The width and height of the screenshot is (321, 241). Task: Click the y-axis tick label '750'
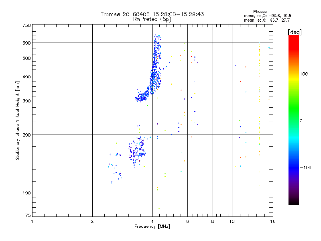pyautogui.click(x=26, y=25)
